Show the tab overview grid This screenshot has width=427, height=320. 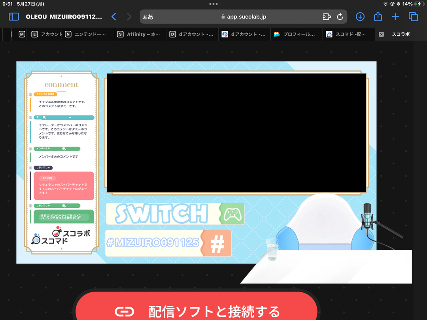click(414, 17)
